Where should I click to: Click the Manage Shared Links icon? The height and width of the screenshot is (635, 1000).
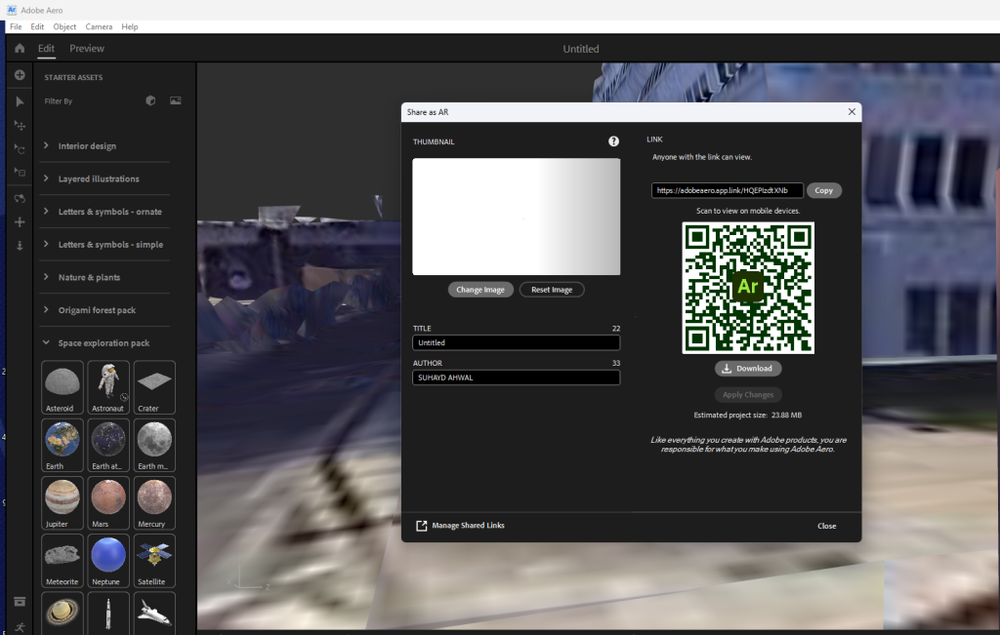tap(422, 526)
